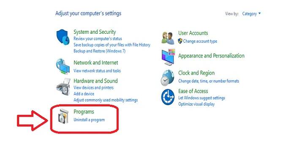Open the View by Category dropdown

251,14
